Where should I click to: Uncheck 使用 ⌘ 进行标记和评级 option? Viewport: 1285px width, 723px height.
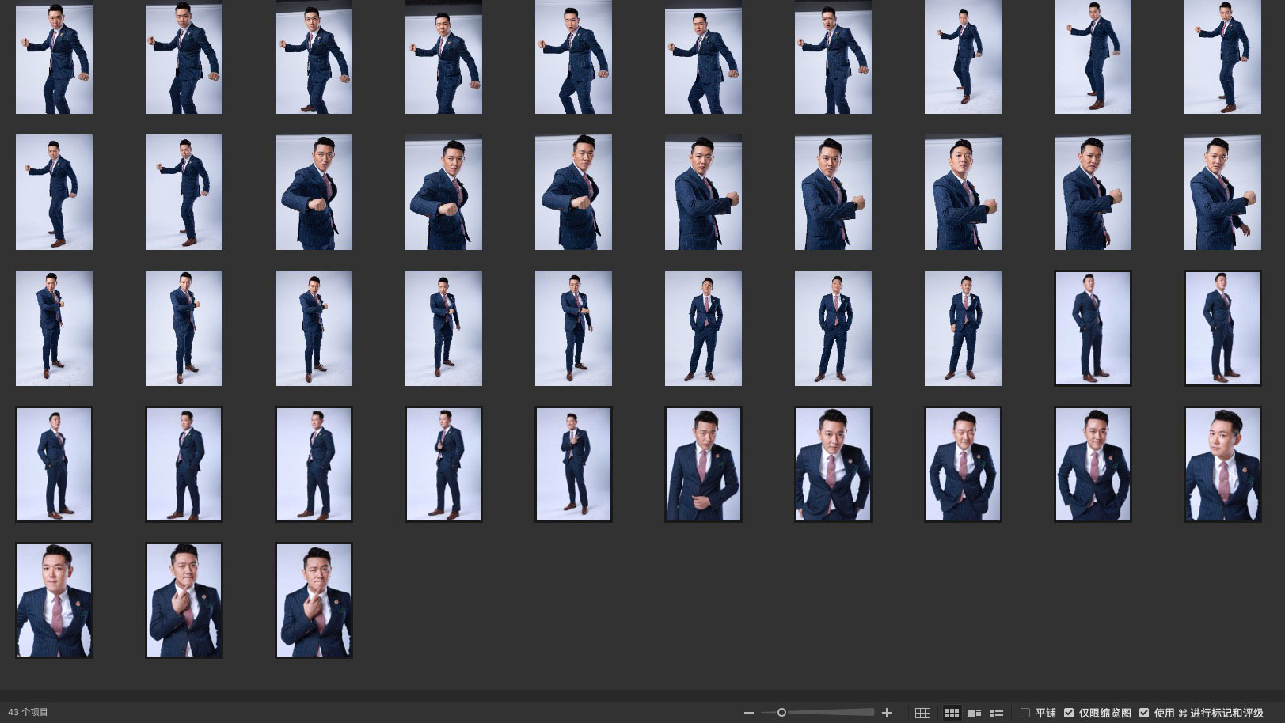(1143, 713)
